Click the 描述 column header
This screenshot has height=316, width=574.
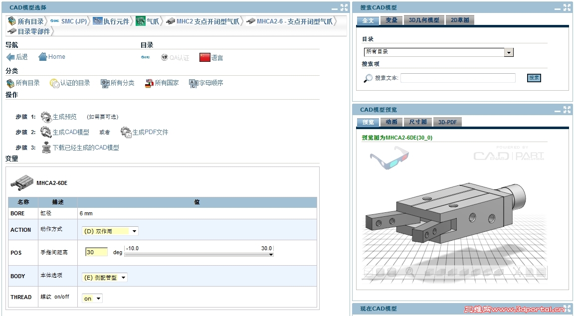click(x=58, y=202)
